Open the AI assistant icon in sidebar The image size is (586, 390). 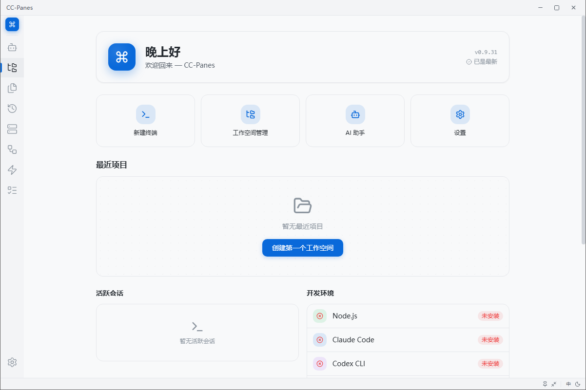coord(12,47)
